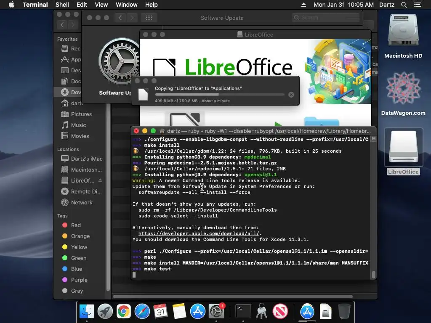
Task: Open Calendar showing 31 in Dock
Action: coord(160,312)
